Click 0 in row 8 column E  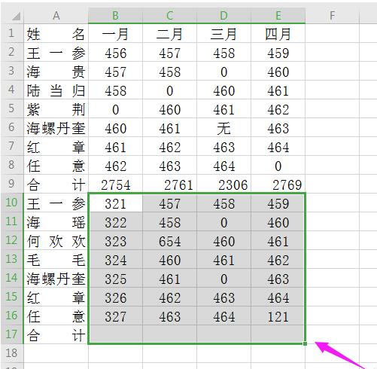coord(278,166)
